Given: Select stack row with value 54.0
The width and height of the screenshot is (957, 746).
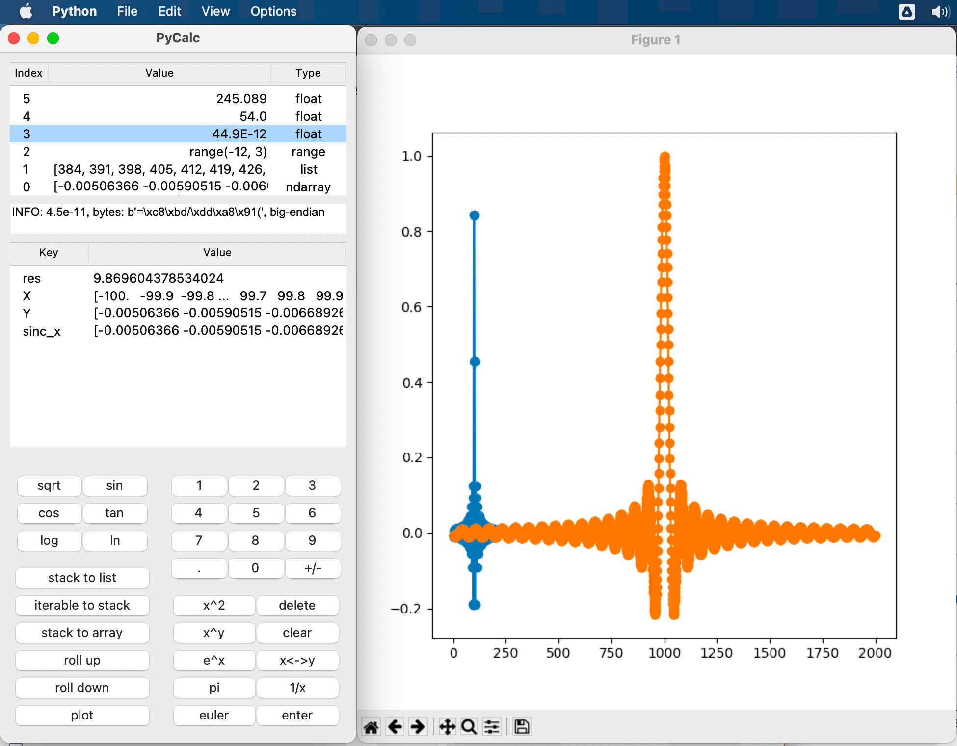Looking at the screenshot, I should pyautogui.click(x=178, y=116).
